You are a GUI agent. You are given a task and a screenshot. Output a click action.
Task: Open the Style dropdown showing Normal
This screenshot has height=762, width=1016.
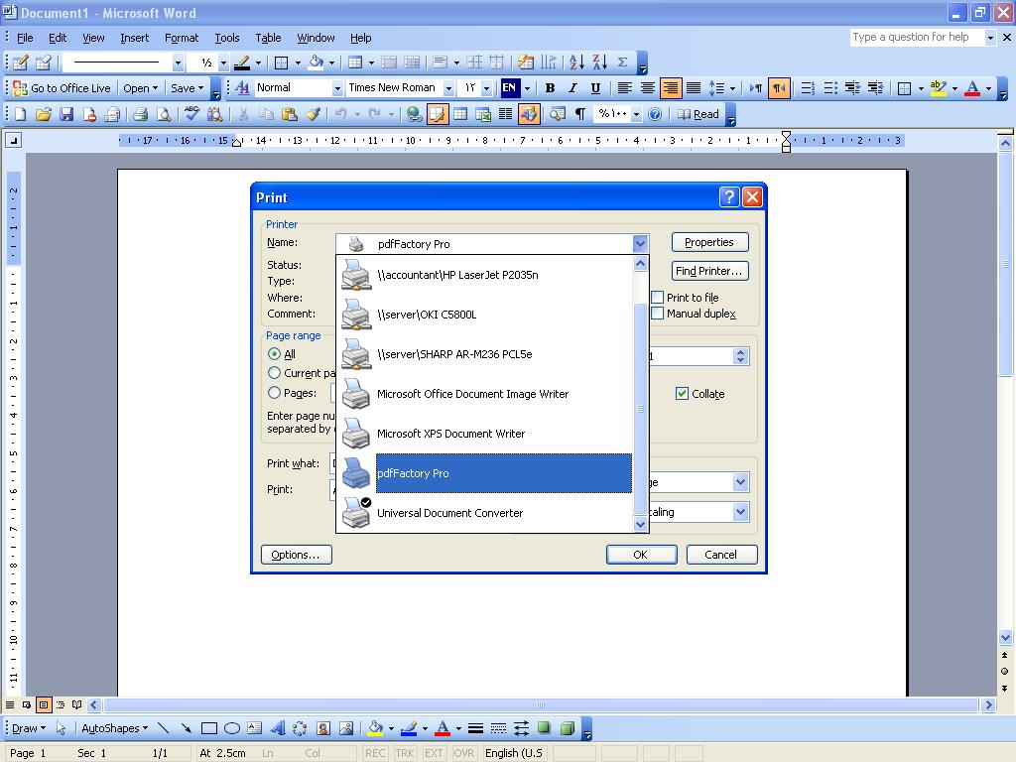coord(337,88)
